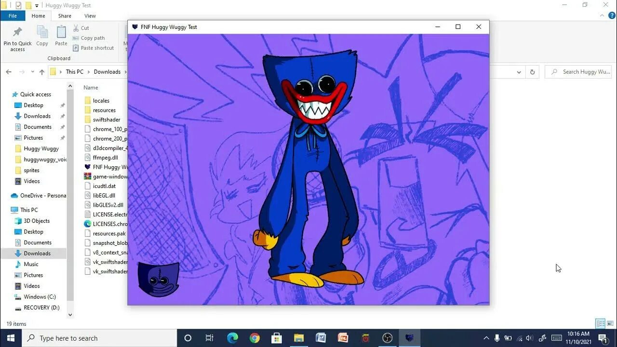
Task: Click Explorer Back navigation arrow
Action: click(9, 72)
